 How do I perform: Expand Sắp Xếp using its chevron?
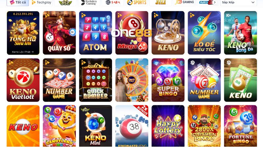point(253,2)
